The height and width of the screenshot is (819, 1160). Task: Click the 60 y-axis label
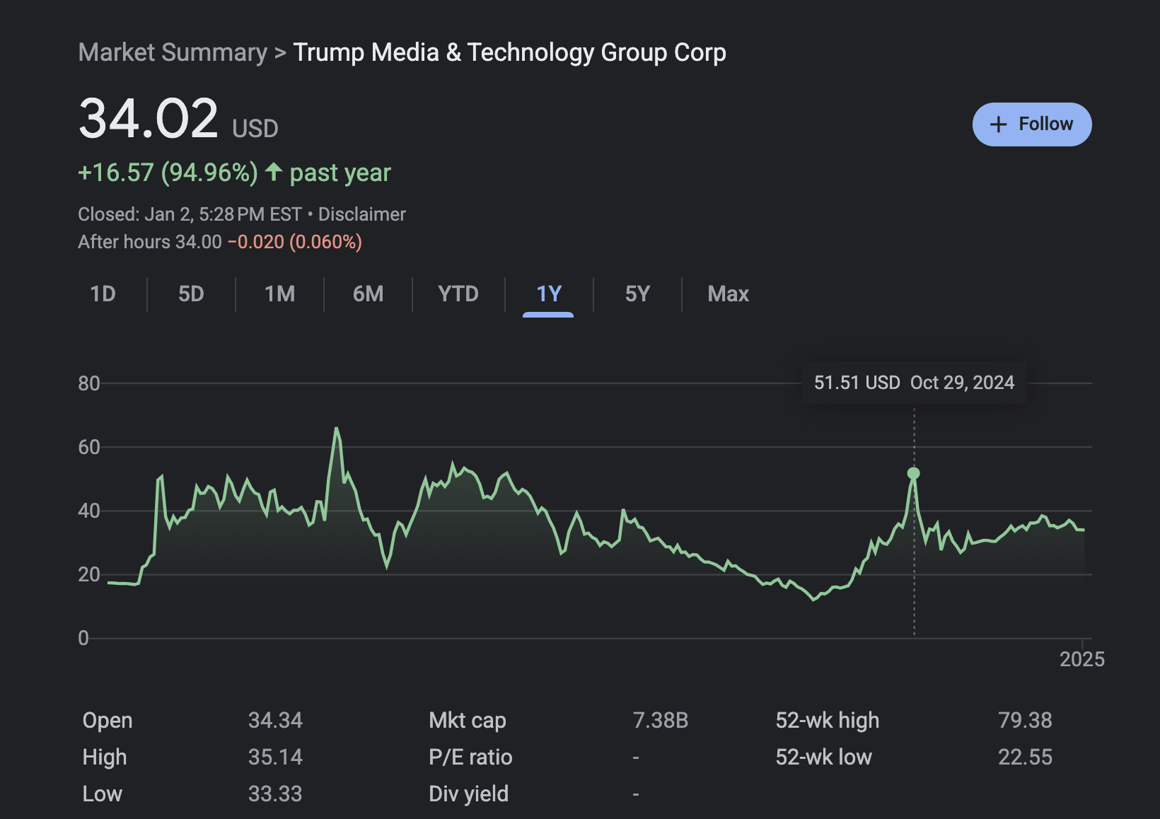(89, 447)
